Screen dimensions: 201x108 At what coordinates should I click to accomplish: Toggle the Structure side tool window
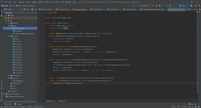point(2,84)
